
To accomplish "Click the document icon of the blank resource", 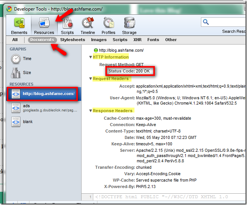I will pyautogui.click(x=16, y=122).
